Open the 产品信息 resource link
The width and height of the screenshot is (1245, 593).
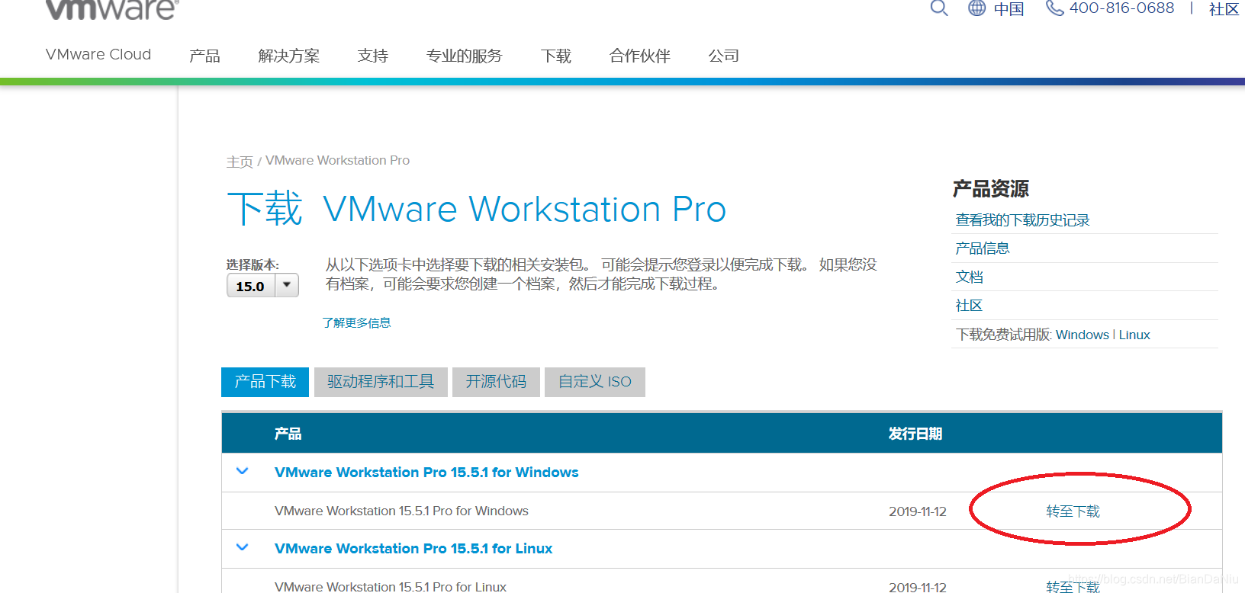click(x=983, y=248)
